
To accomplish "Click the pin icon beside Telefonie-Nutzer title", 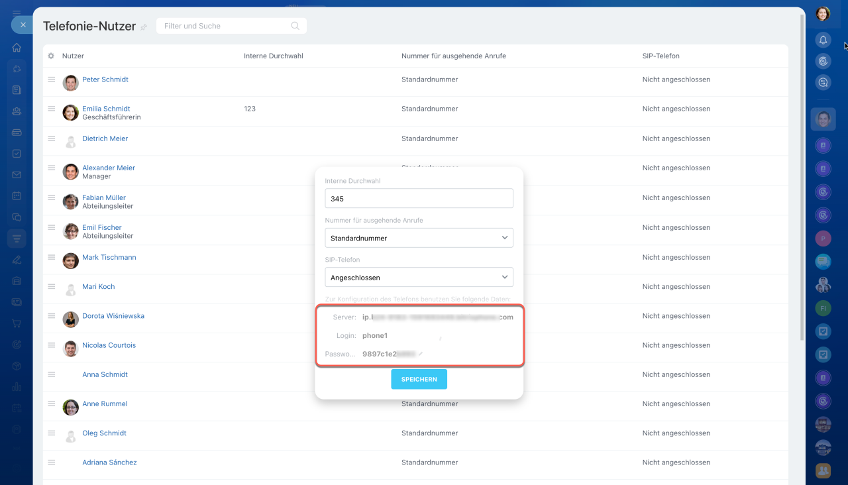I will tap(144, 27).
